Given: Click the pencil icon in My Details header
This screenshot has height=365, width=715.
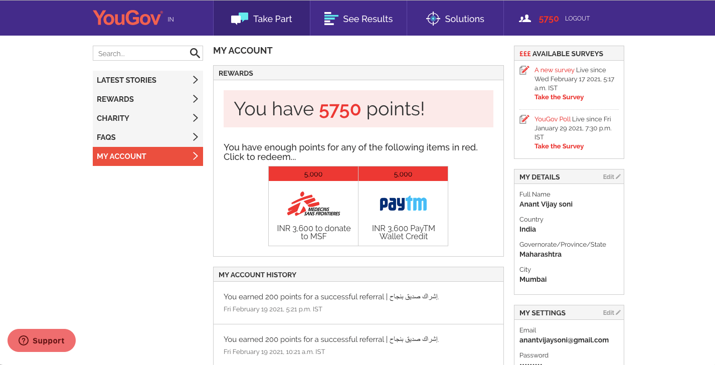Looking at the screenshot, I should pyautogui.click(x=618, y=176).
